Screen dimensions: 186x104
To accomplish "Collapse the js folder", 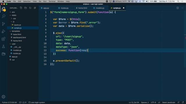I will pyautogui.click(x=14, y=22).
